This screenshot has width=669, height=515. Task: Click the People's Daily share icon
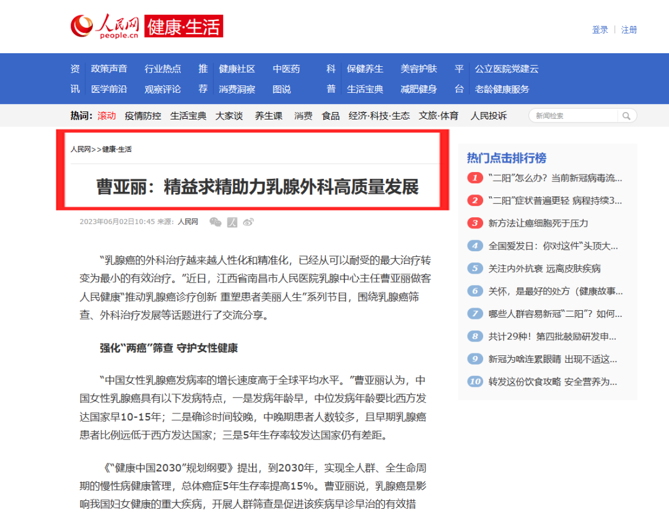click(x=232, y=222)
